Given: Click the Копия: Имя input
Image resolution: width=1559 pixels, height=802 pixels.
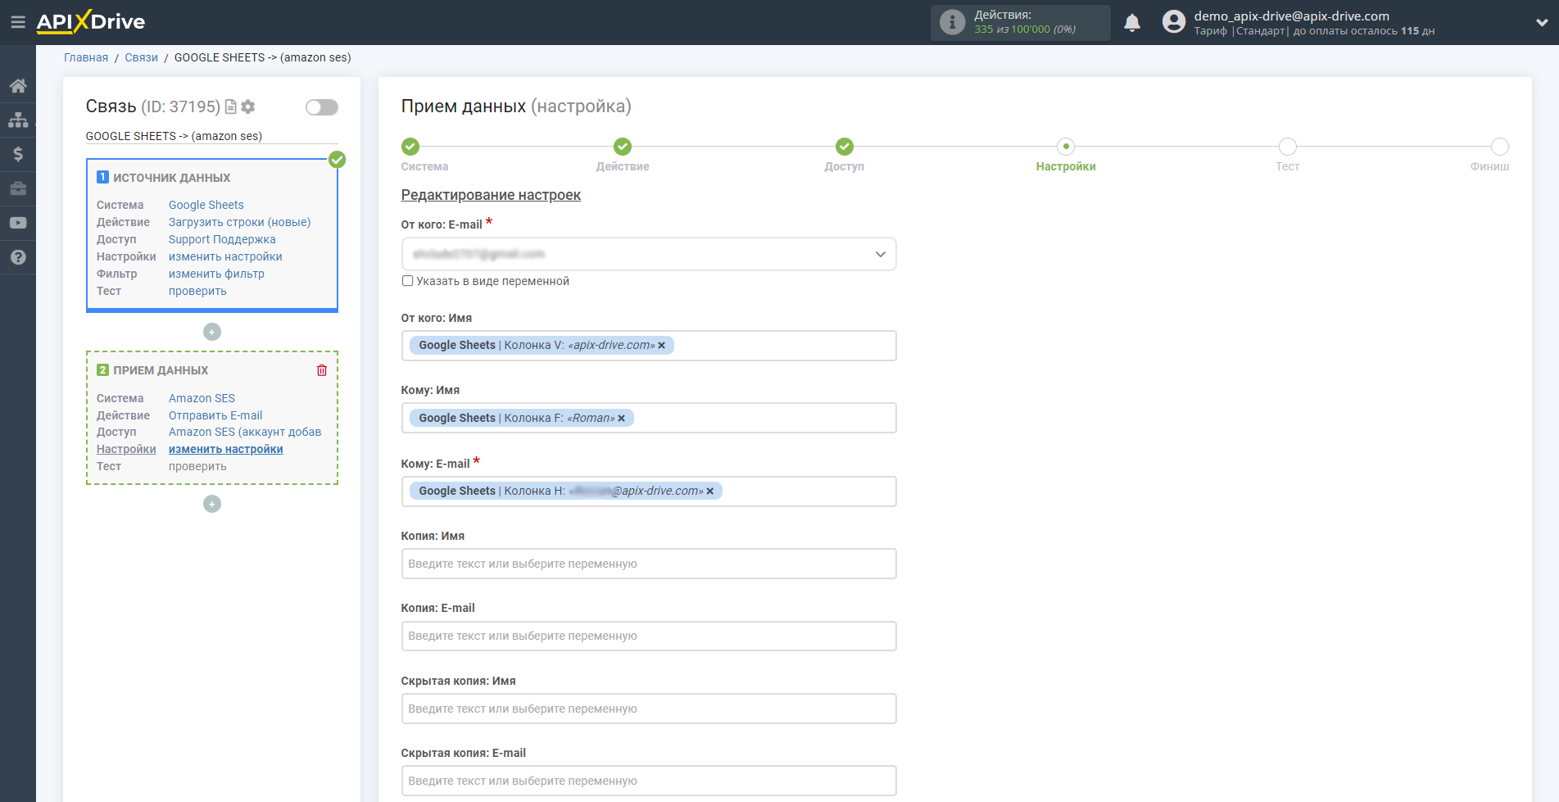Looking at the screenshot, I should click(649, 564).
